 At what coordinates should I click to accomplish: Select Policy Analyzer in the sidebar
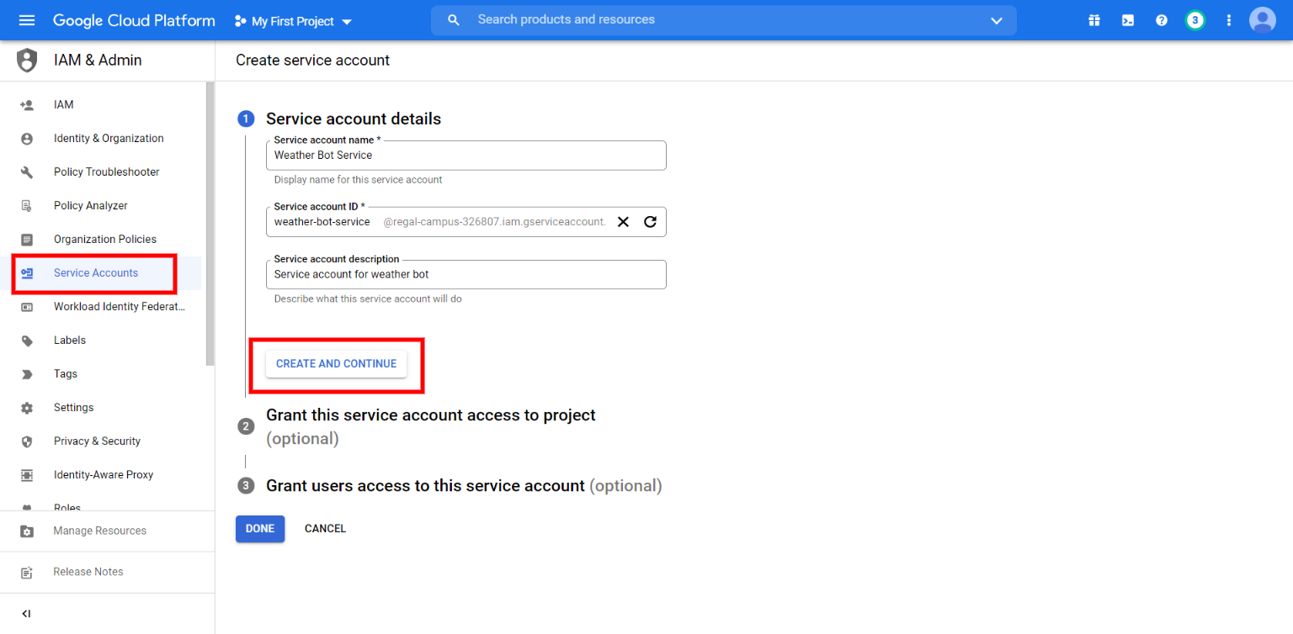(90, 205)
